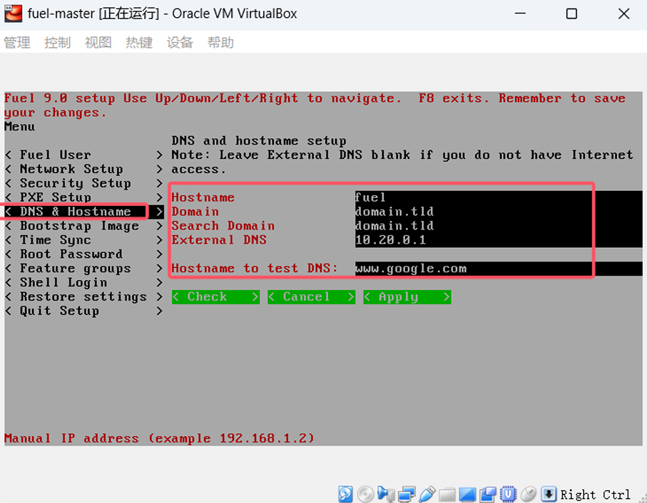Select Network Setup menu entry

click(84, 169)
